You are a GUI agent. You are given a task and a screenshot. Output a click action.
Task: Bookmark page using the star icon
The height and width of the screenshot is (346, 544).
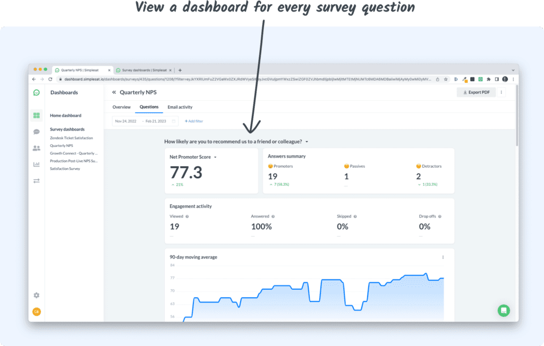point(445,79)
